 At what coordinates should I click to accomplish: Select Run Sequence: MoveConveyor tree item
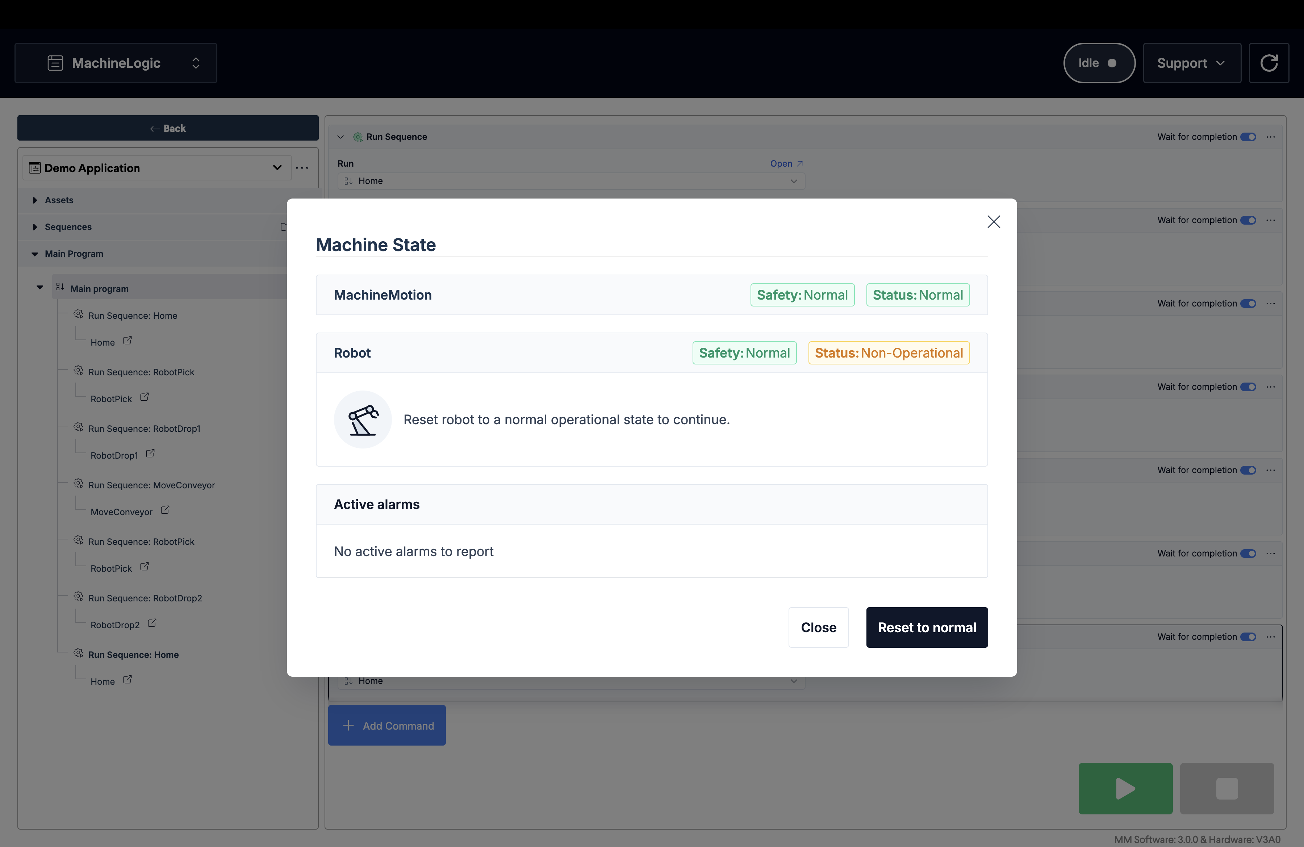click(151, 485)
